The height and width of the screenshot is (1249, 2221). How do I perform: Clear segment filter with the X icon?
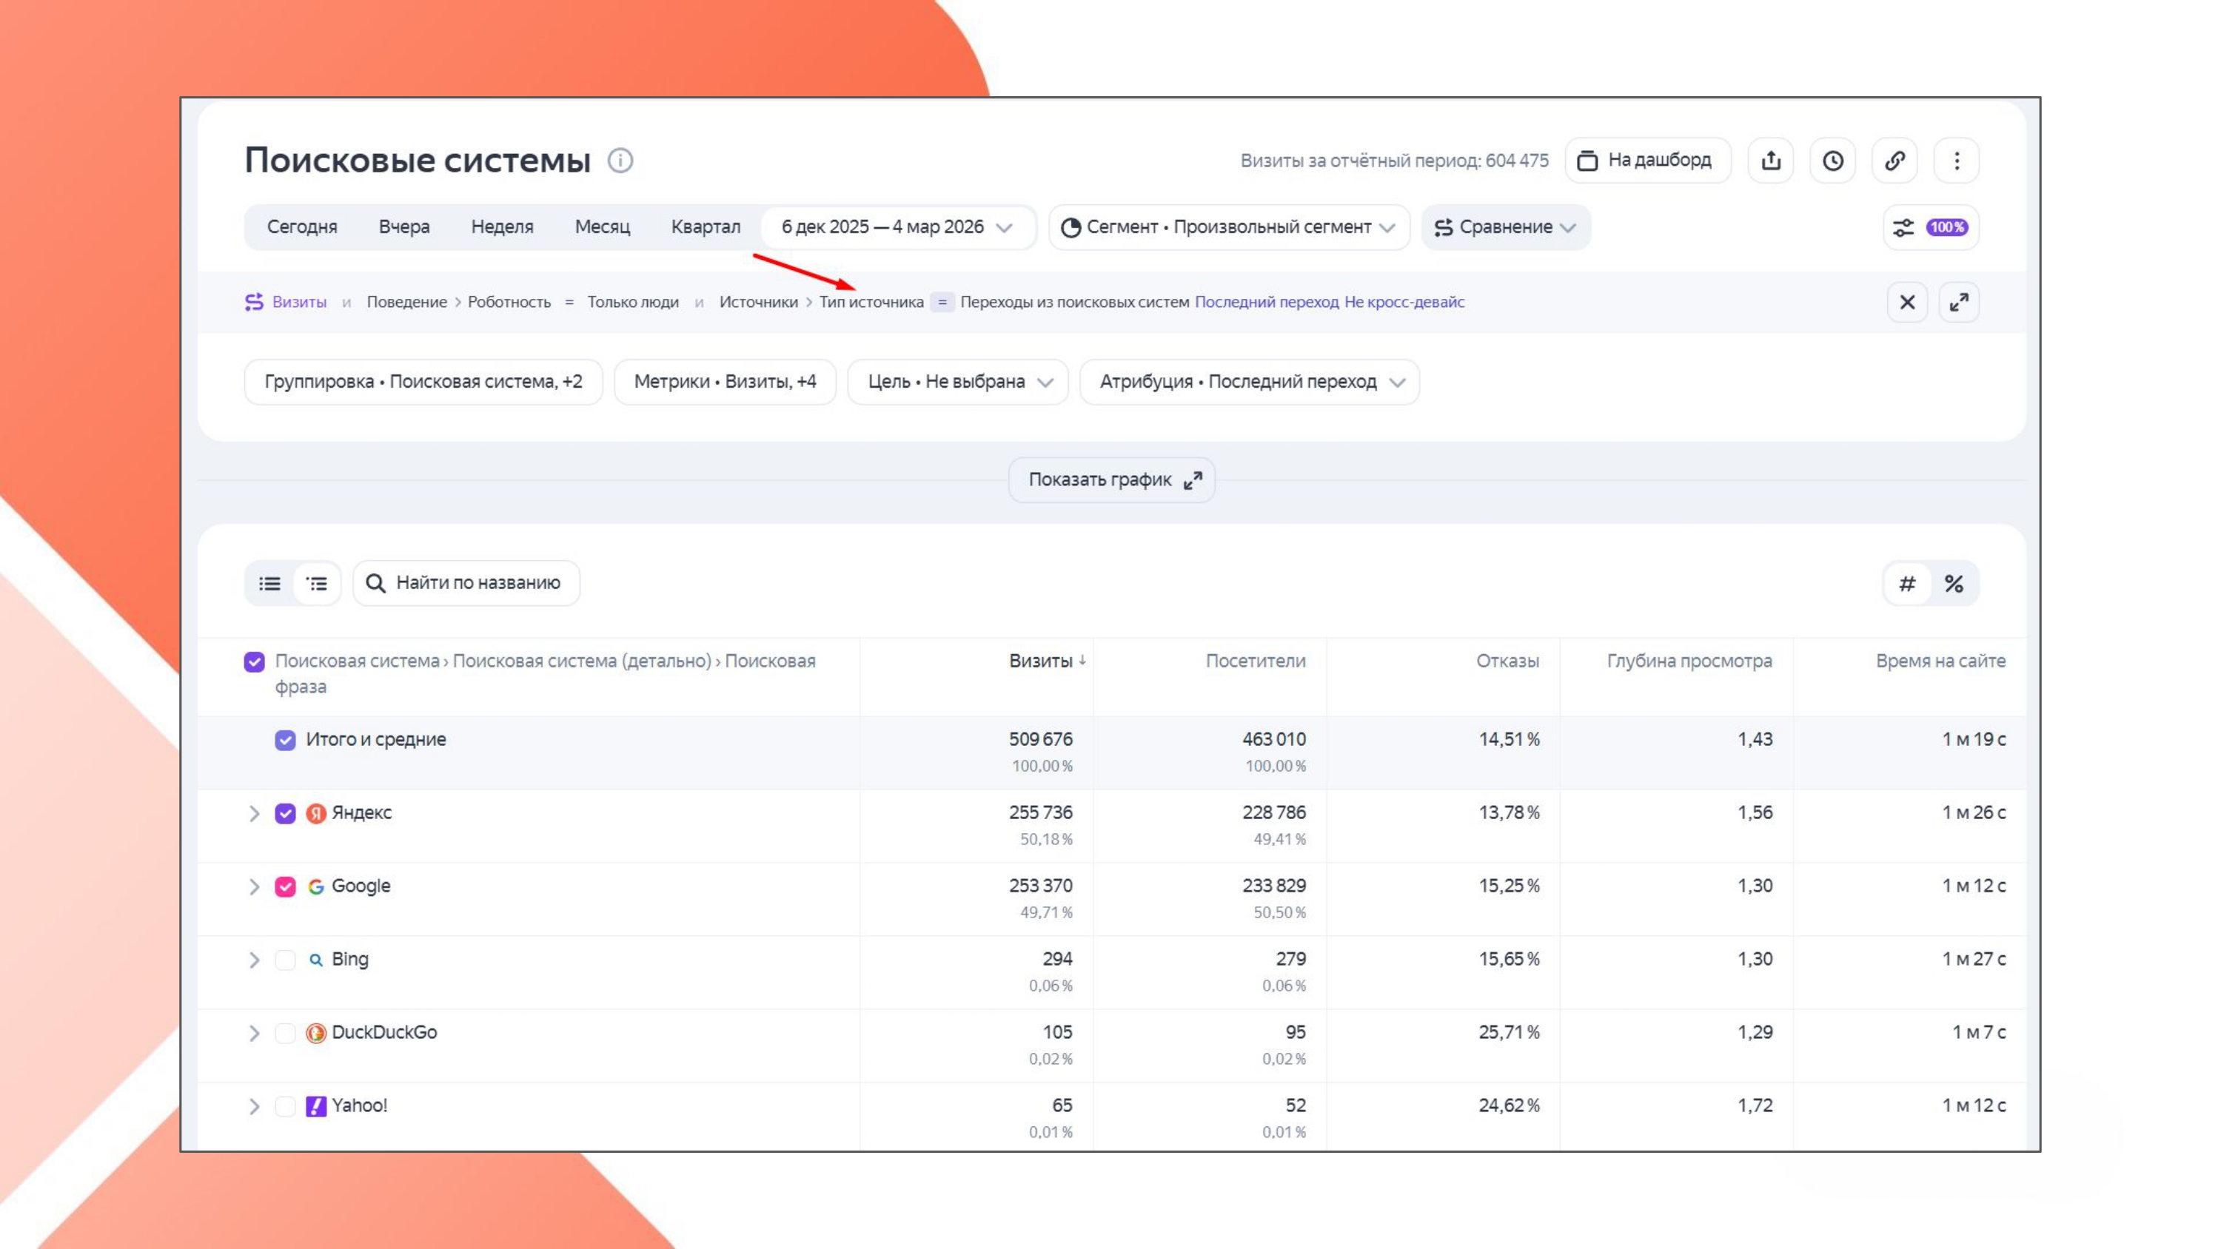(1906, 303)
